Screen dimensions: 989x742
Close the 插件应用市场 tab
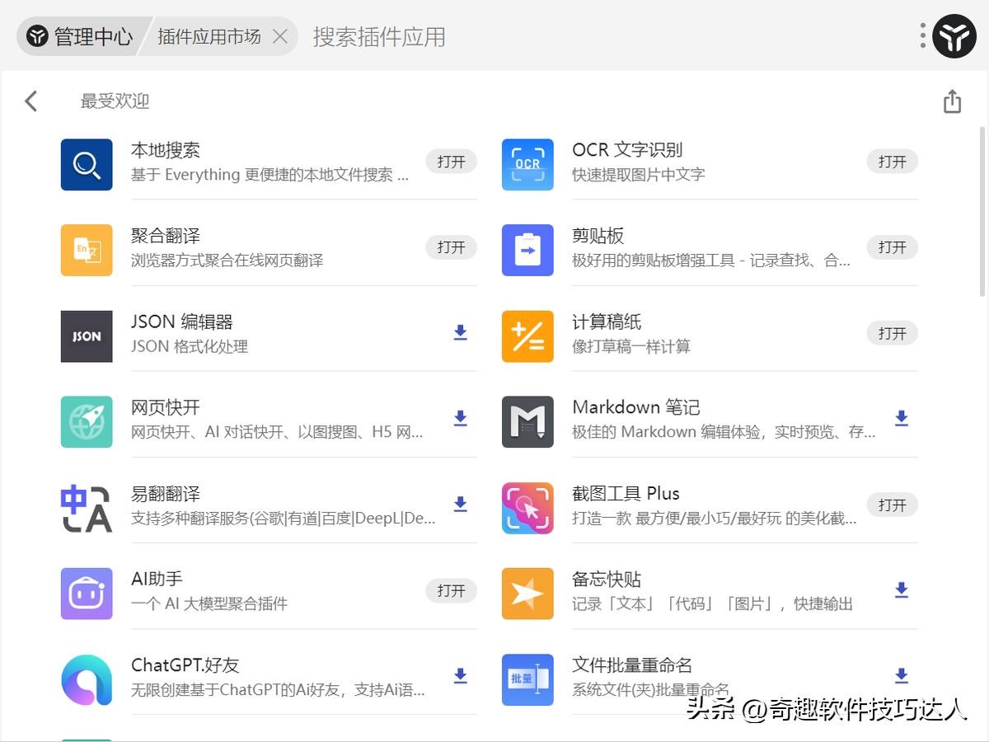coord(280,36)
